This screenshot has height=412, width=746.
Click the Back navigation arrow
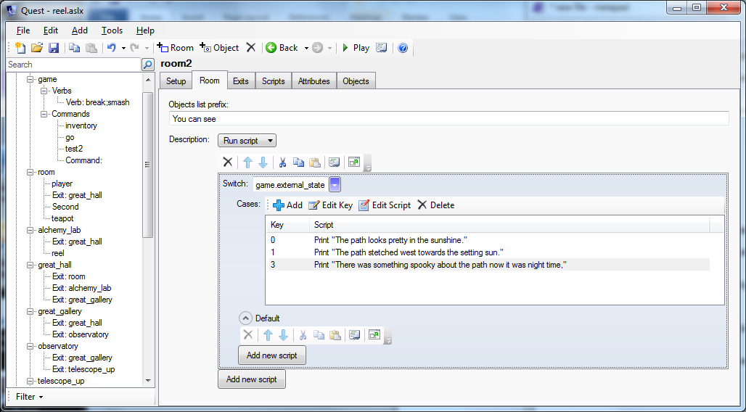tap(282, 48)
